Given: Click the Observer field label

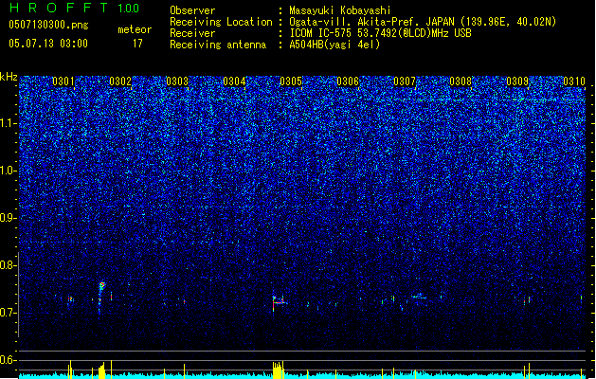Looking at the screenshot, I should coord(192,10).
